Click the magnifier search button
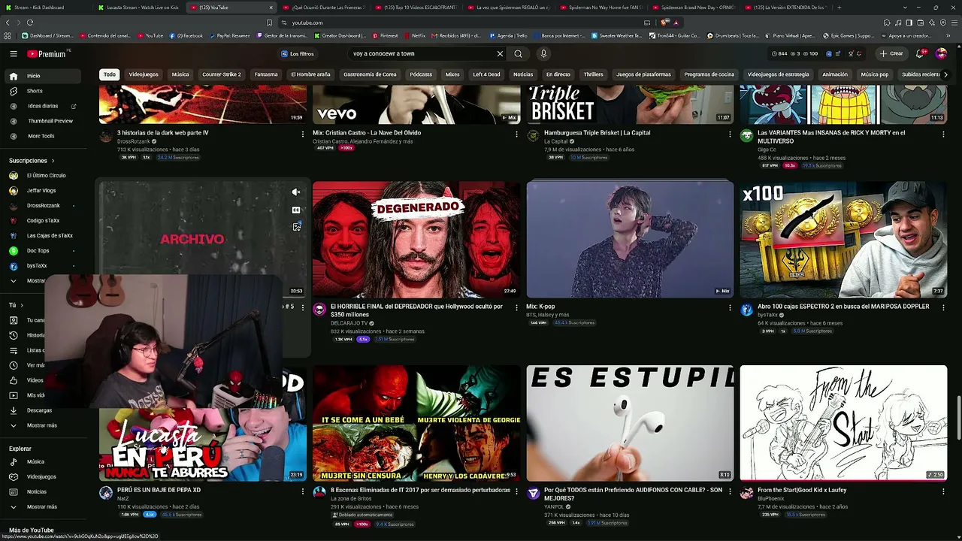Screen dimensions: 962x541 [518, 54]
